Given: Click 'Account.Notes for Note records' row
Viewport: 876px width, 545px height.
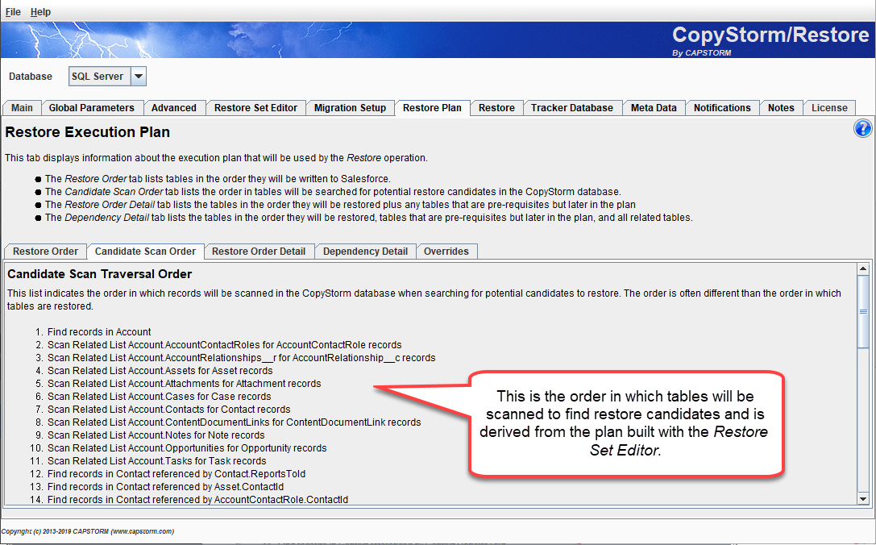Looking at the screenshot, I should (156, 435).
